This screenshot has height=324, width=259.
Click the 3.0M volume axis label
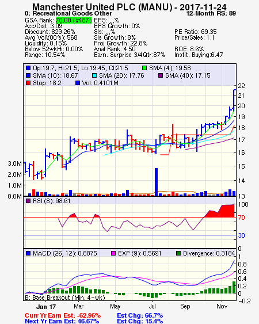pyautogui.click(x=14, y=163)
